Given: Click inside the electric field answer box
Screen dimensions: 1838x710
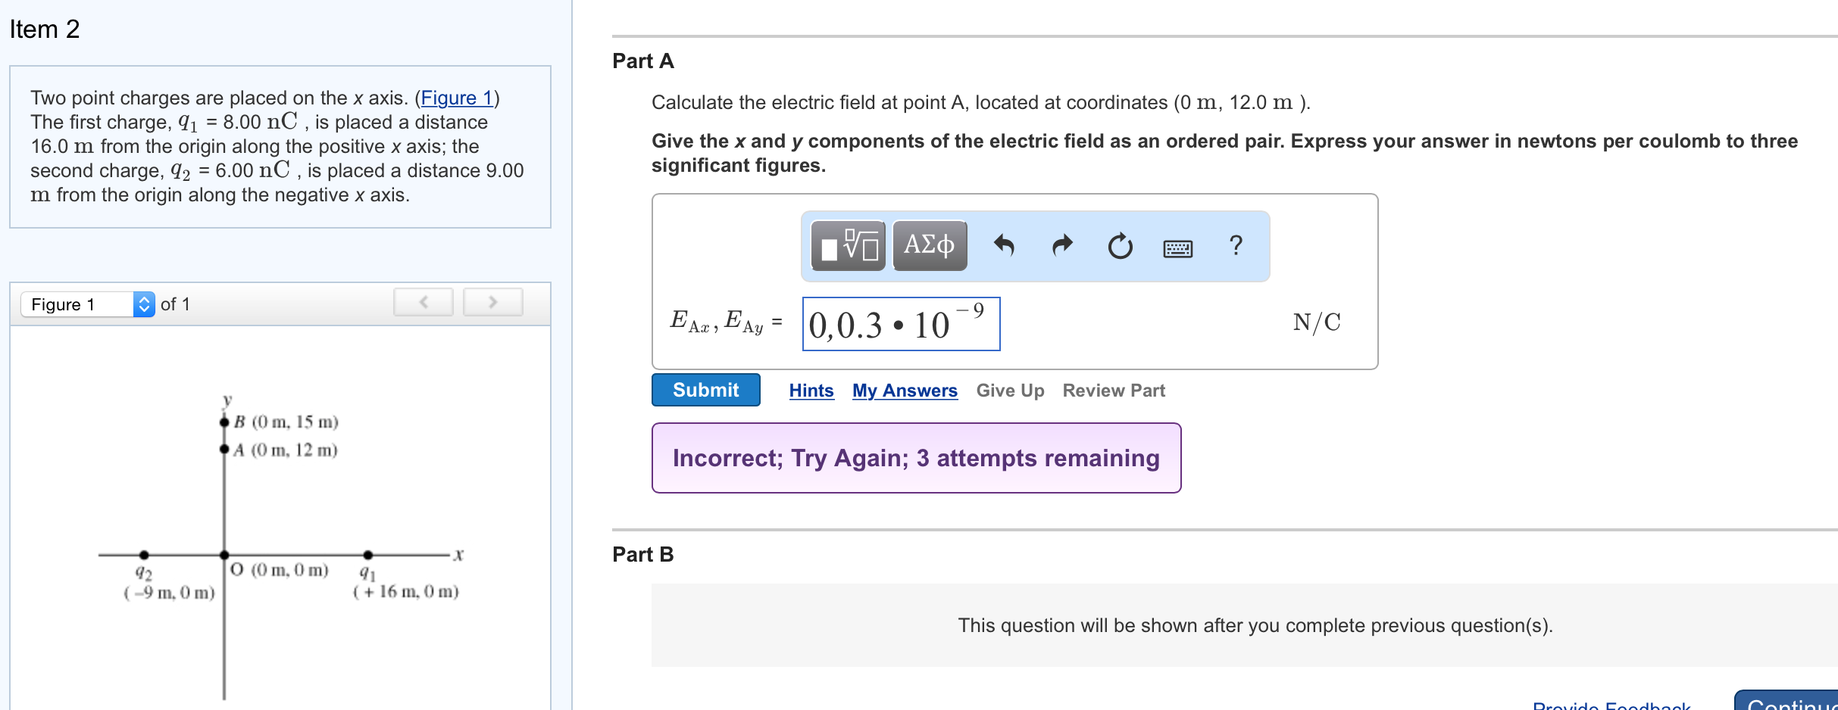Looking at the screenshot, I should coord(900,324).
